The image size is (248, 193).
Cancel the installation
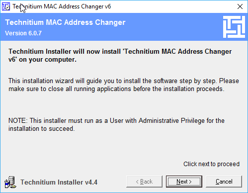tap(224, 182)
